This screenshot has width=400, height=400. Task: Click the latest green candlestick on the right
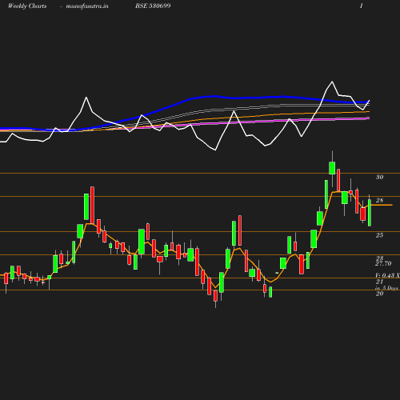[x=370, y=213]
